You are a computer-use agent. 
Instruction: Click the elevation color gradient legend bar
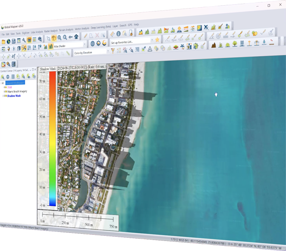52,139
